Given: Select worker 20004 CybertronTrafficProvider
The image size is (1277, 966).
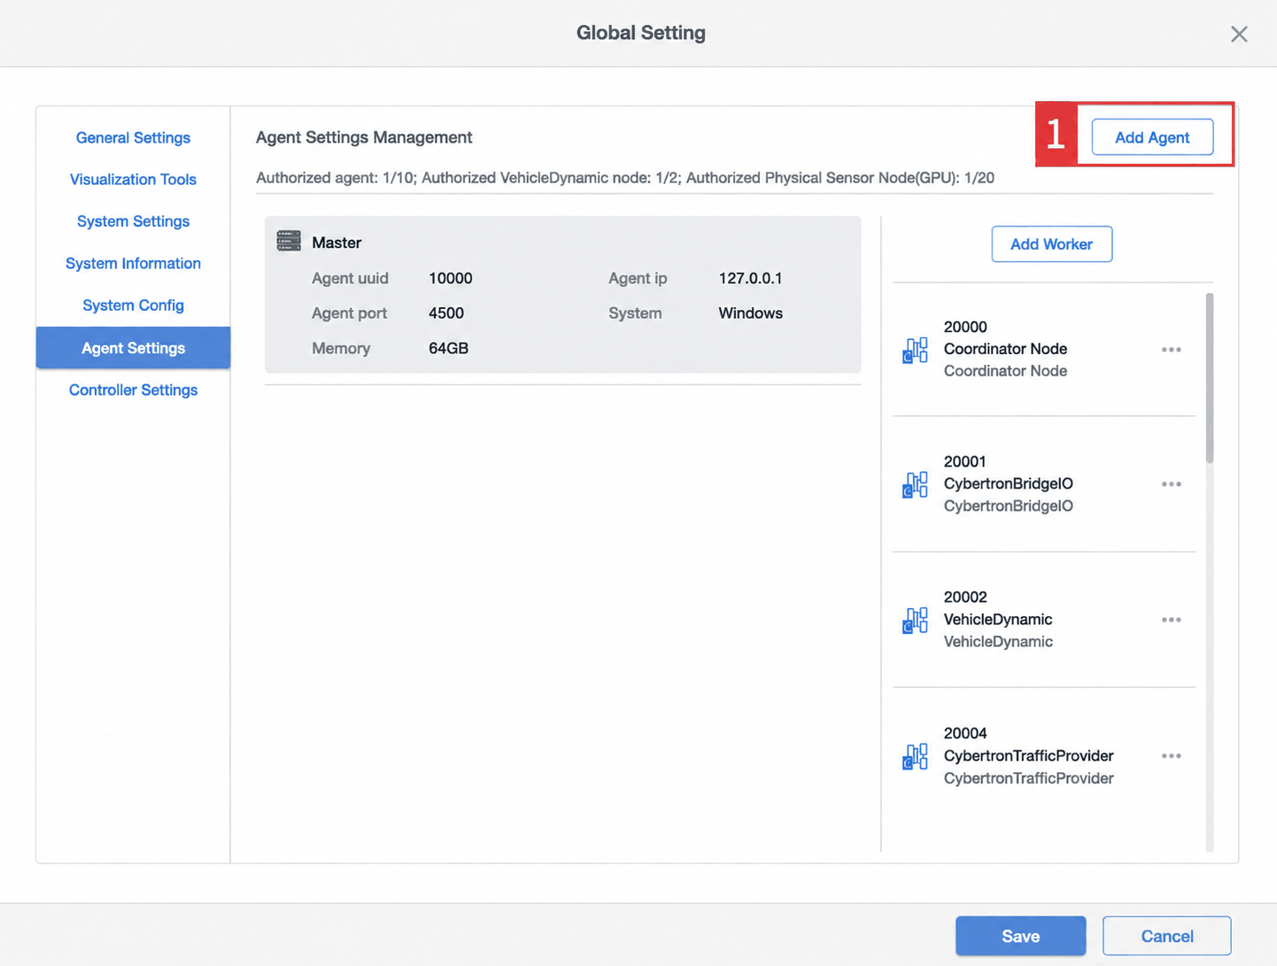Looking at the screenshot, I should (x=1044, y=756).
